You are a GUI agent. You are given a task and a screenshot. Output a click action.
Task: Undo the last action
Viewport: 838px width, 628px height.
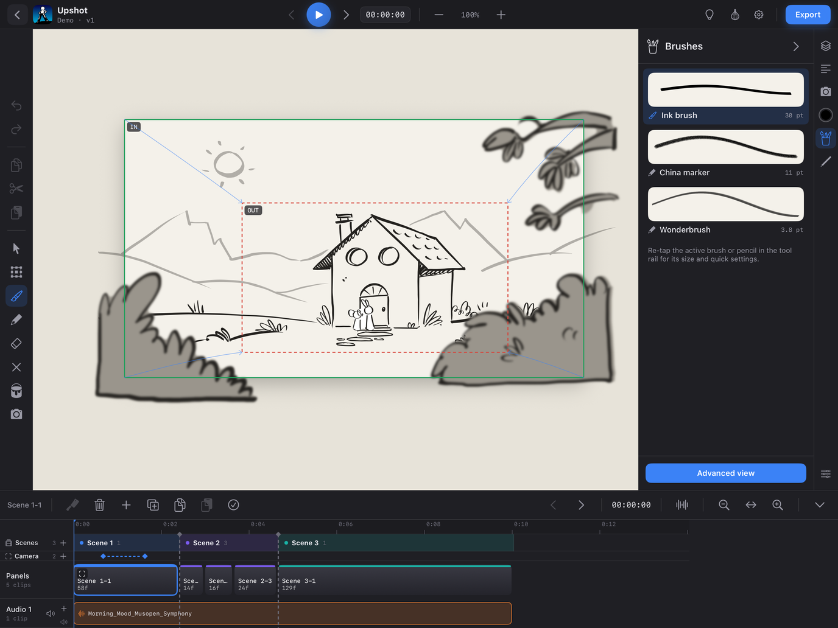click(x=16, y=105)
